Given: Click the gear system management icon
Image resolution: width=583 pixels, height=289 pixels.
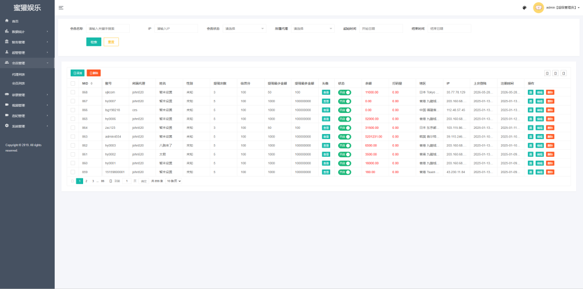Looking at the screenshot, I should coord(7,126).
